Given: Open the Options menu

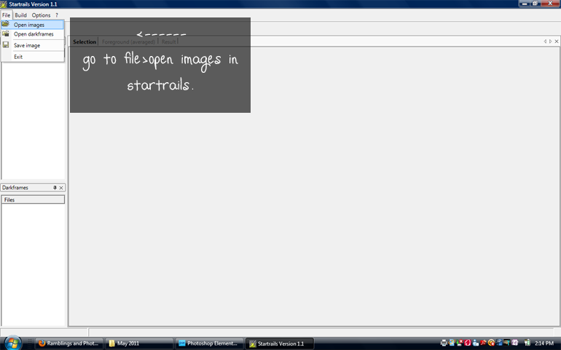Looking at the screenshot, I should (x=41, y=15).
